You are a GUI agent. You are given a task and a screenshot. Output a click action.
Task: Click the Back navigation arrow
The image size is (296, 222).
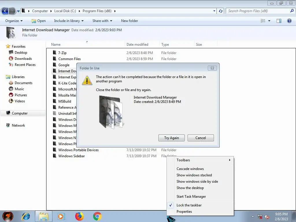pos(5,11)
